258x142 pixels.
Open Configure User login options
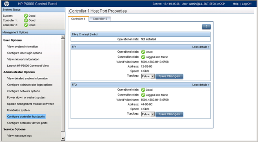pyautogui.click(x=25, y=53)
